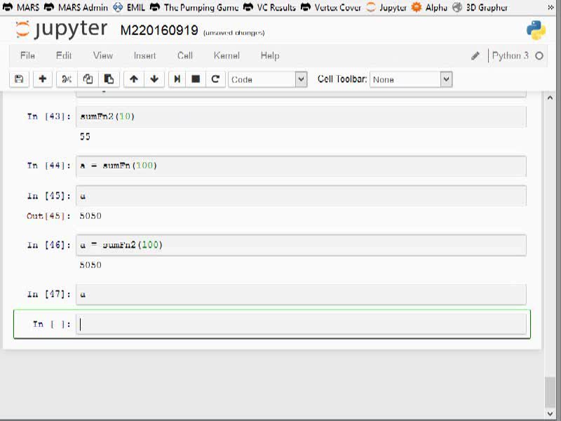Cut selected cells with the scissors icon

point(67,79)
